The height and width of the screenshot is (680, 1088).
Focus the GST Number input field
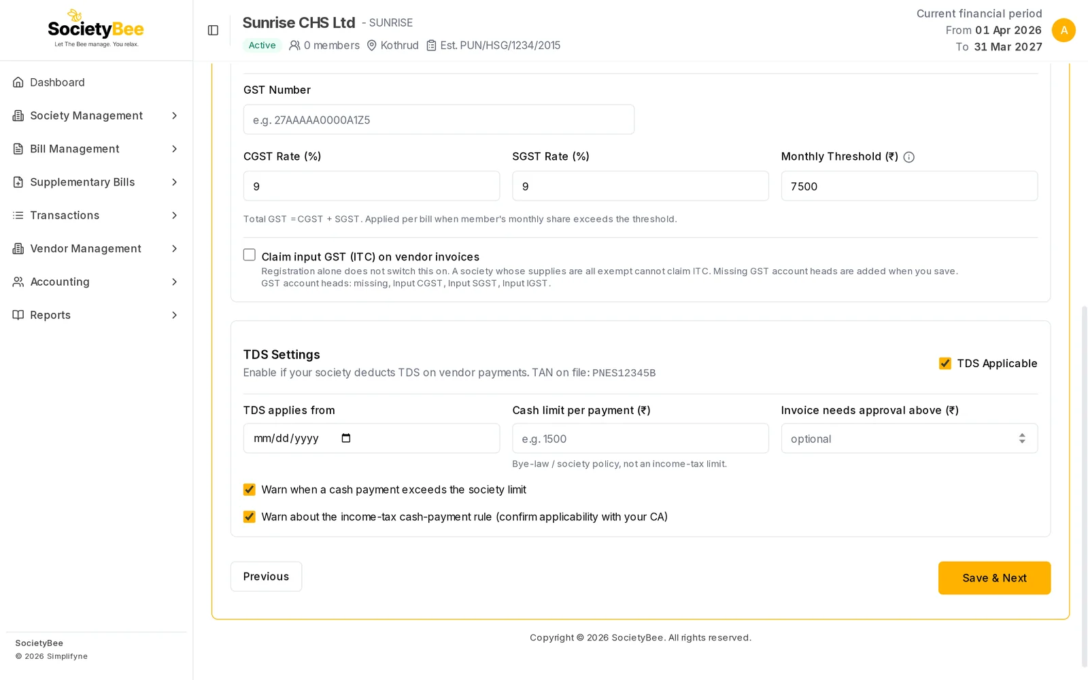click(439, 120)
